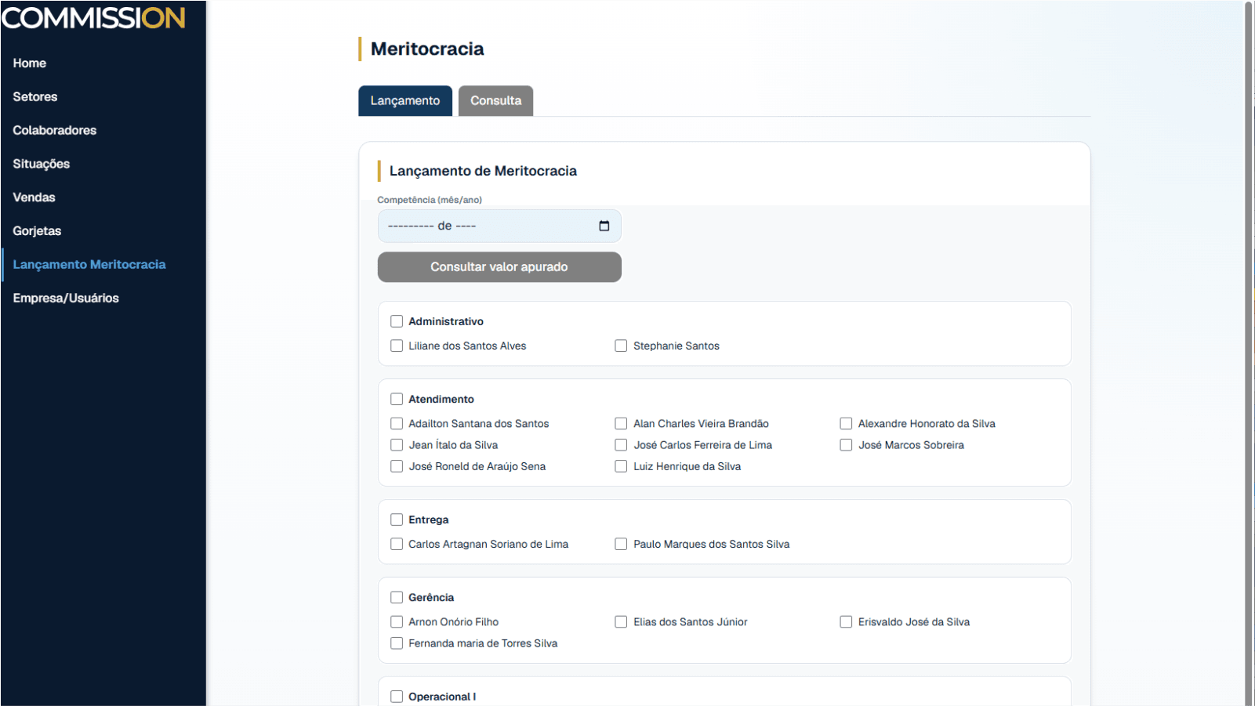Select Lançamento Meritocracia in sidebar
The height and width of the screenshot is (706, 1255).
[x=89, y=265]
